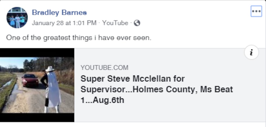Click the info 'i' icon on link preview
This screenshot has height=127, width=266.
coord(251,53)
